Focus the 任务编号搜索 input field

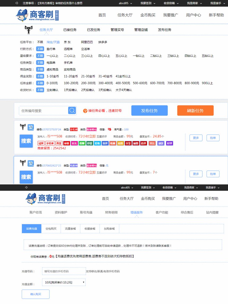coord(44,111)
